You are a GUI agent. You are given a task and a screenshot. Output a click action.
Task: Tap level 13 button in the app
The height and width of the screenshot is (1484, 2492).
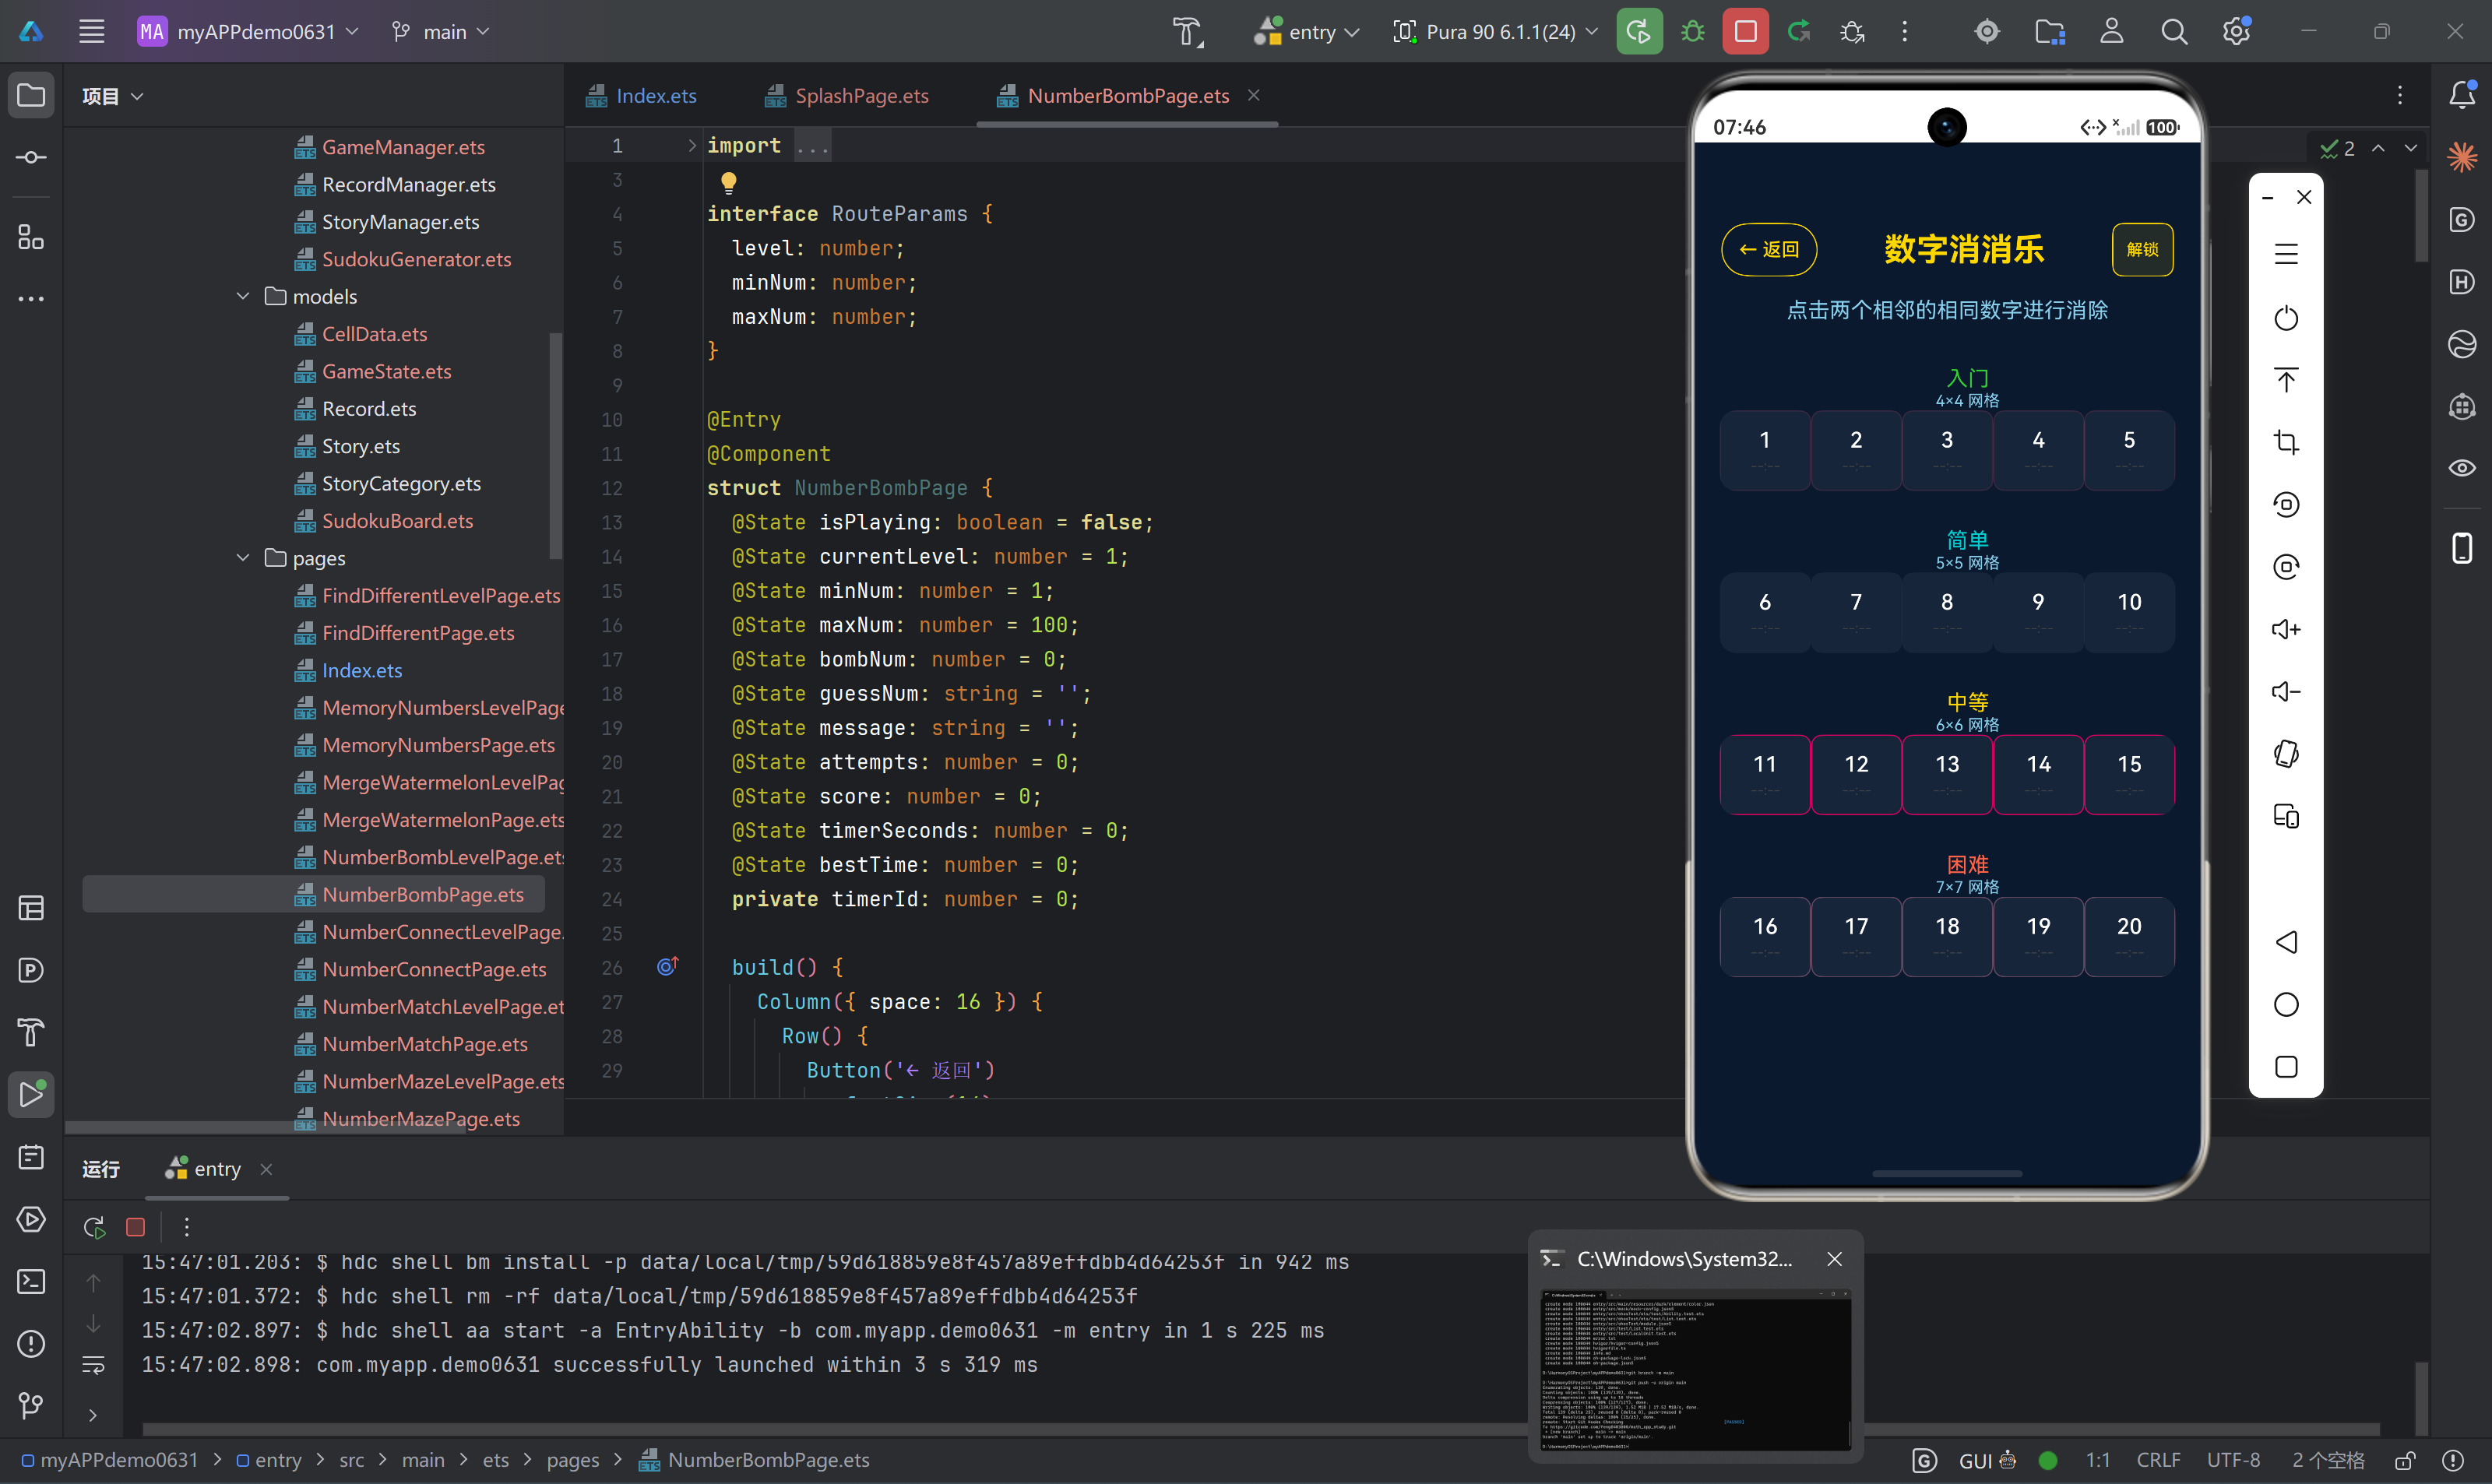(x=1947, y=774)
